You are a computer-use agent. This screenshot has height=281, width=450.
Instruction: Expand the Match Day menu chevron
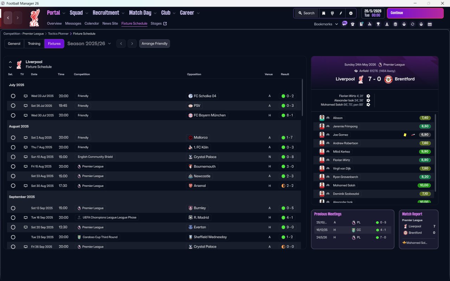click(155, 13)
